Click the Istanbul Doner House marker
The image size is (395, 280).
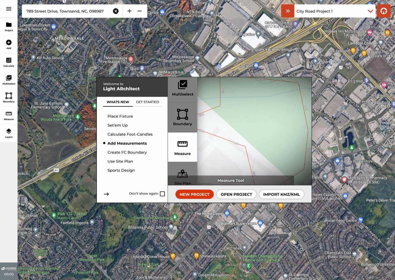pyautogui.click(x=173, y=256)
